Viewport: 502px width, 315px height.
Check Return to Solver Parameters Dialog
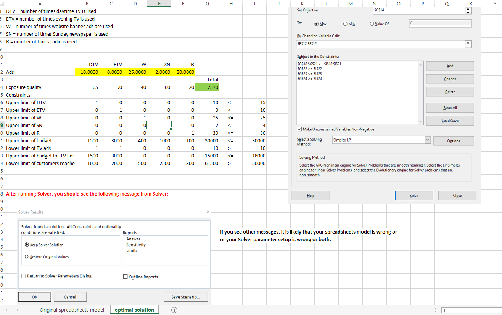[x=24, y=276]
